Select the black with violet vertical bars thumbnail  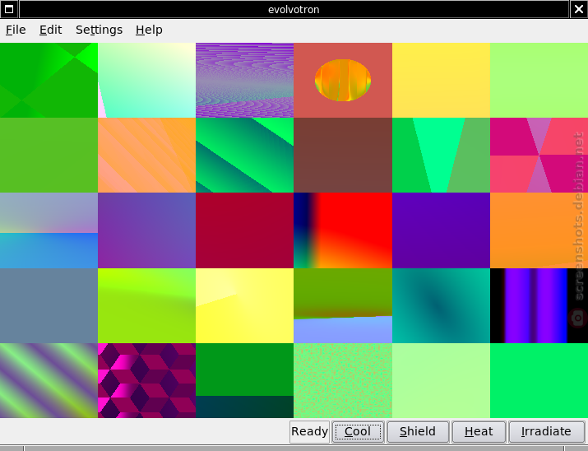[539, 305]
